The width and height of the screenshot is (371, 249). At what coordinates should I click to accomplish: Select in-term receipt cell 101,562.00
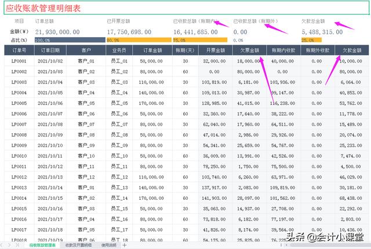pos(283,198)
